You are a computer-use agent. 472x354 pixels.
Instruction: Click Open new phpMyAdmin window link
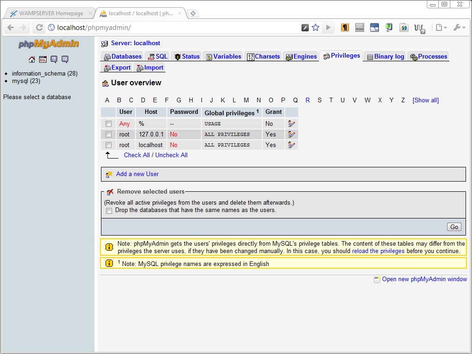click(425, 279)
